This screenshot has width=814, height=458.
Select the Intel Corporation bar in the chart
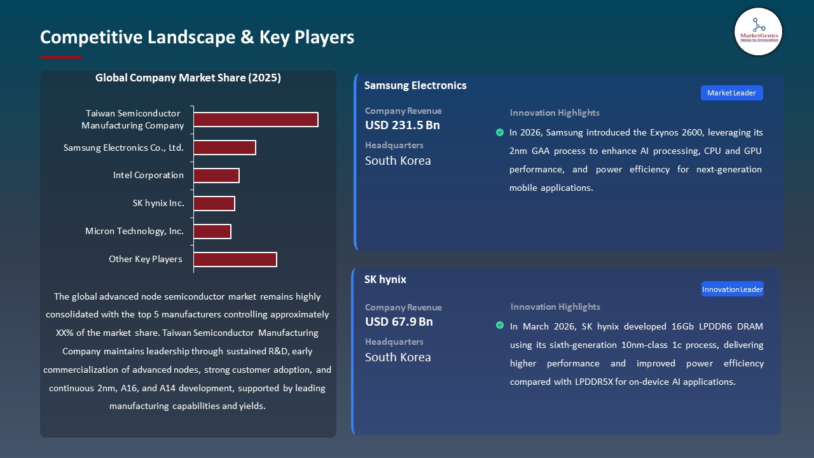click(x=216, y=176)
